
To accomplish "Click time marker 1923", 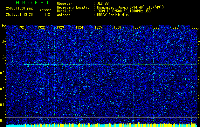I will (60, 27).
